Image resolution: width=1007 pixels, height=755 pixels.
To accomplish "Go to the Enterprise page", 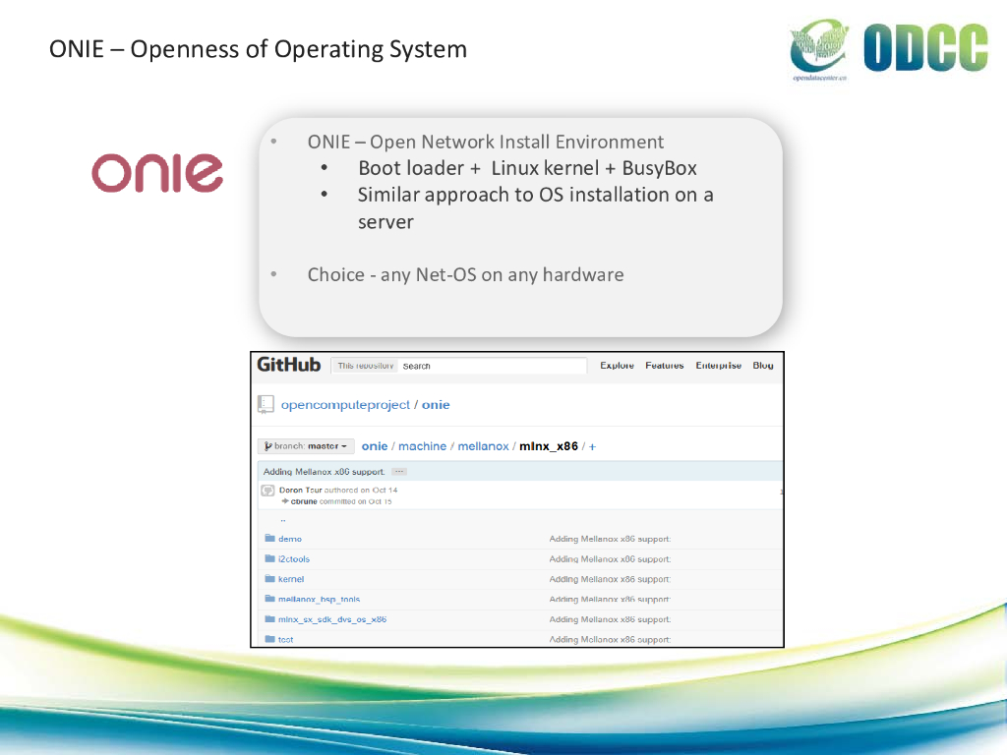I will click(x=718, y=366).
